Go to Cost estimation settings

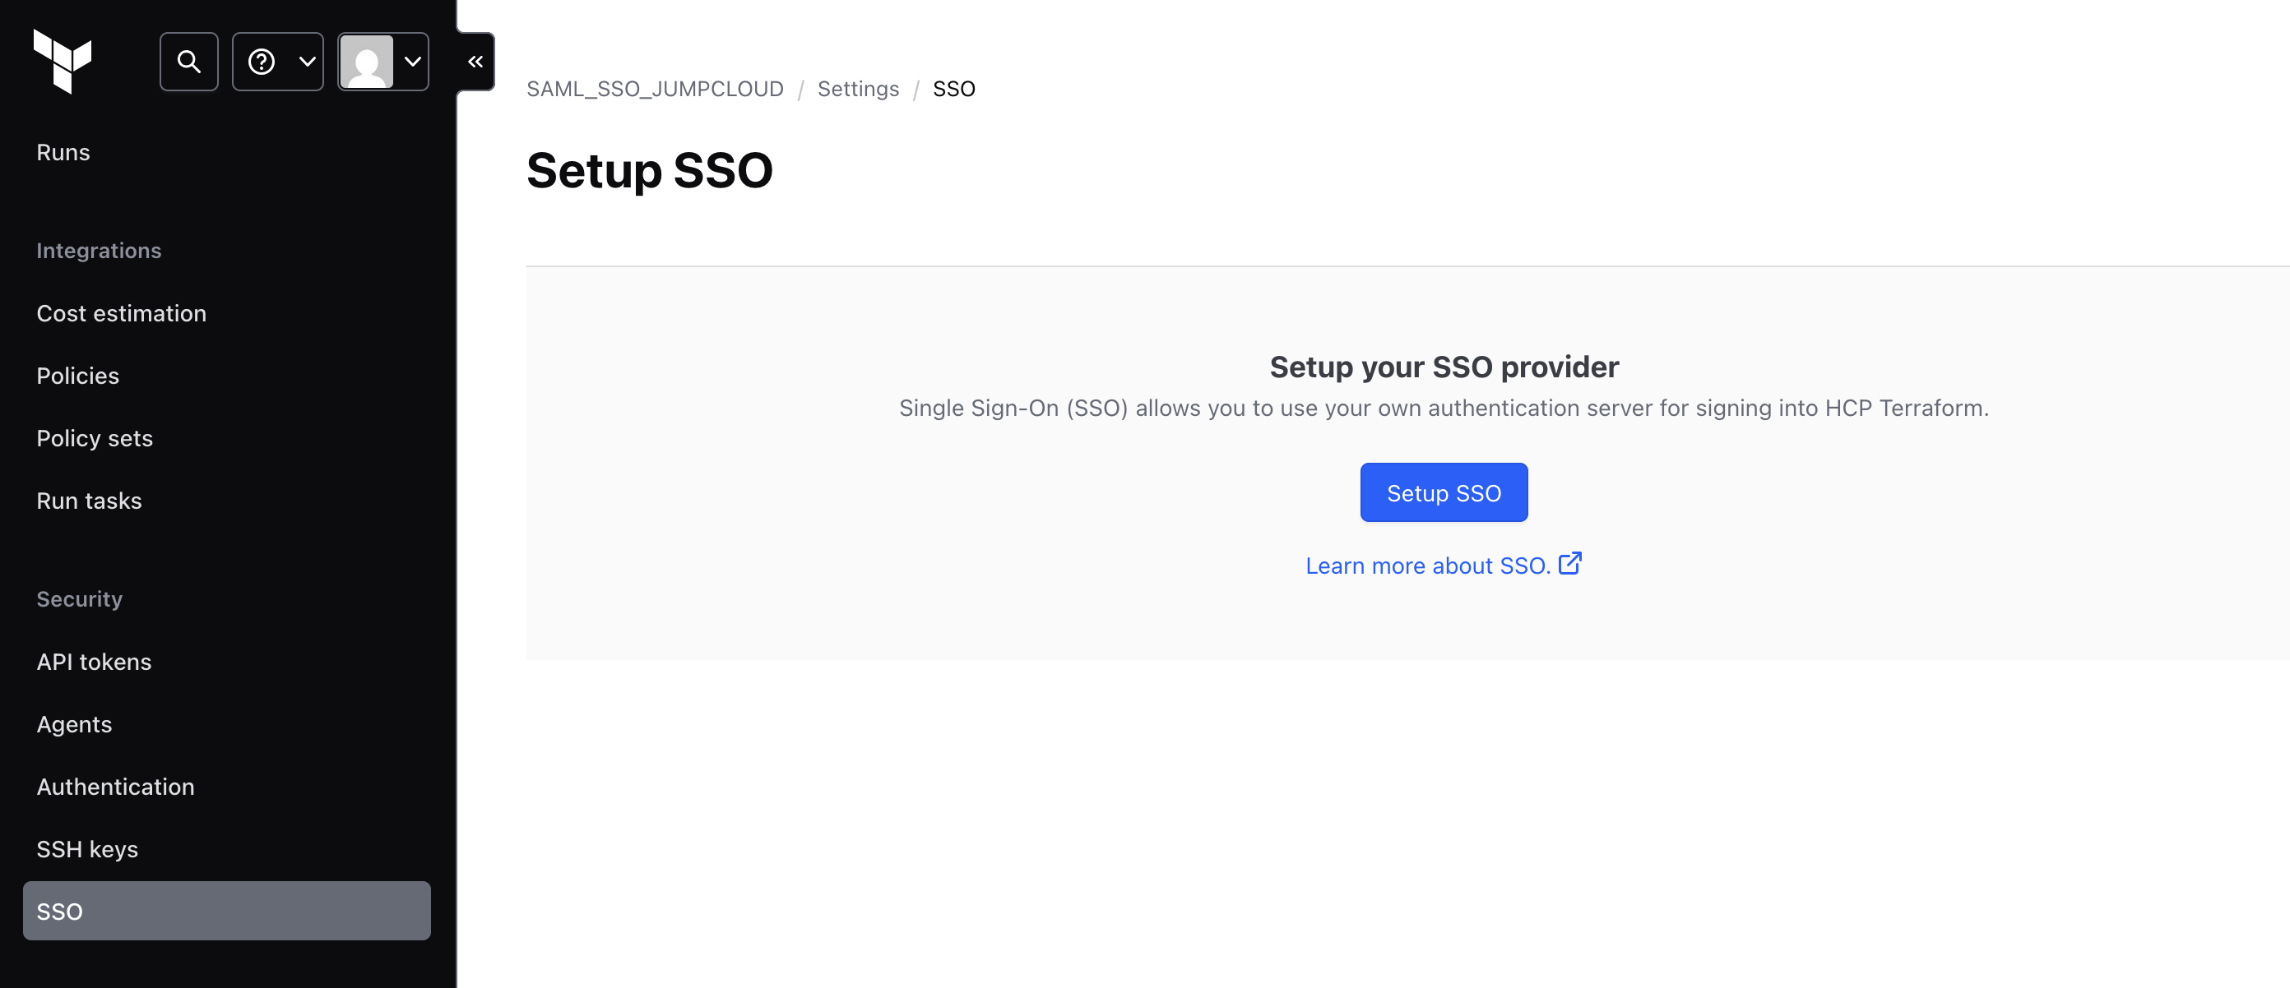[121, 312]
